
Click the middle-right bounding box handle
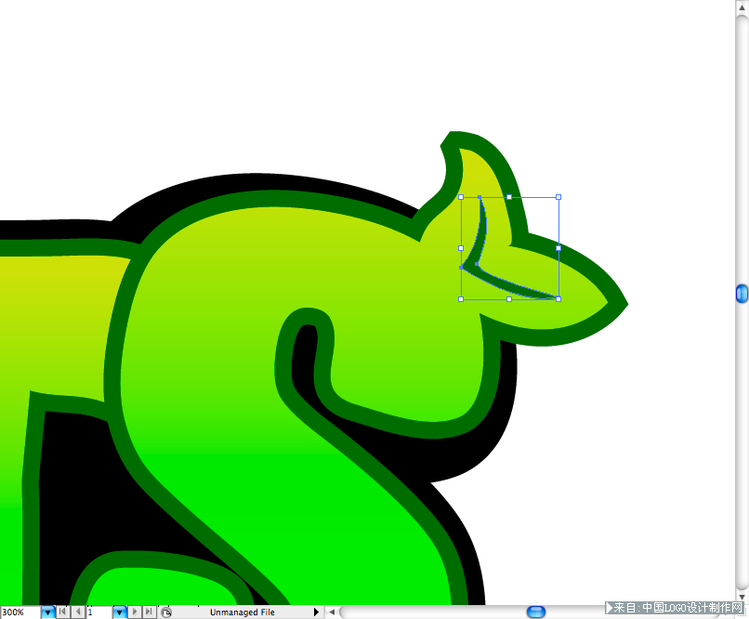(558, 248)
